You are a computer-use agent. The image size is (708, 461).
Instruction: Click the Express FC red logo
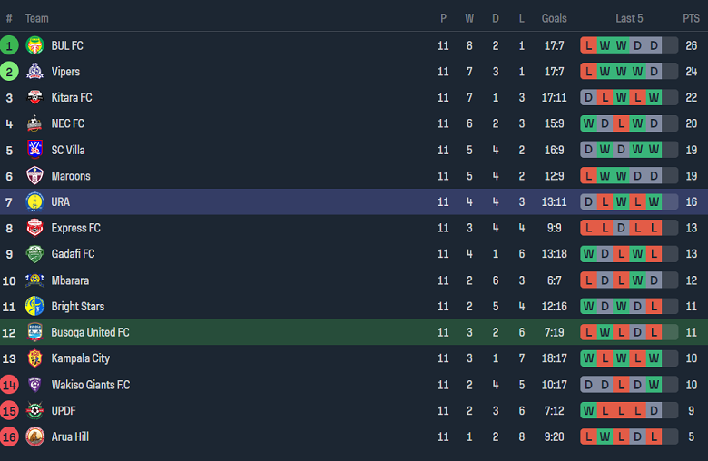[35, 228]
